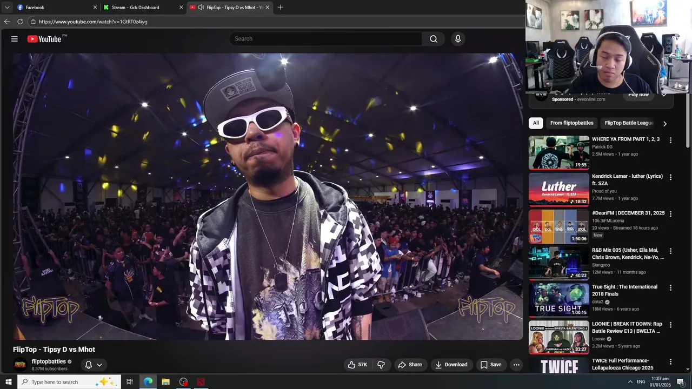Mute the tab using its speaker icon
The height and width of the screenshot is (389, 692).
click(x=201, y=8)
